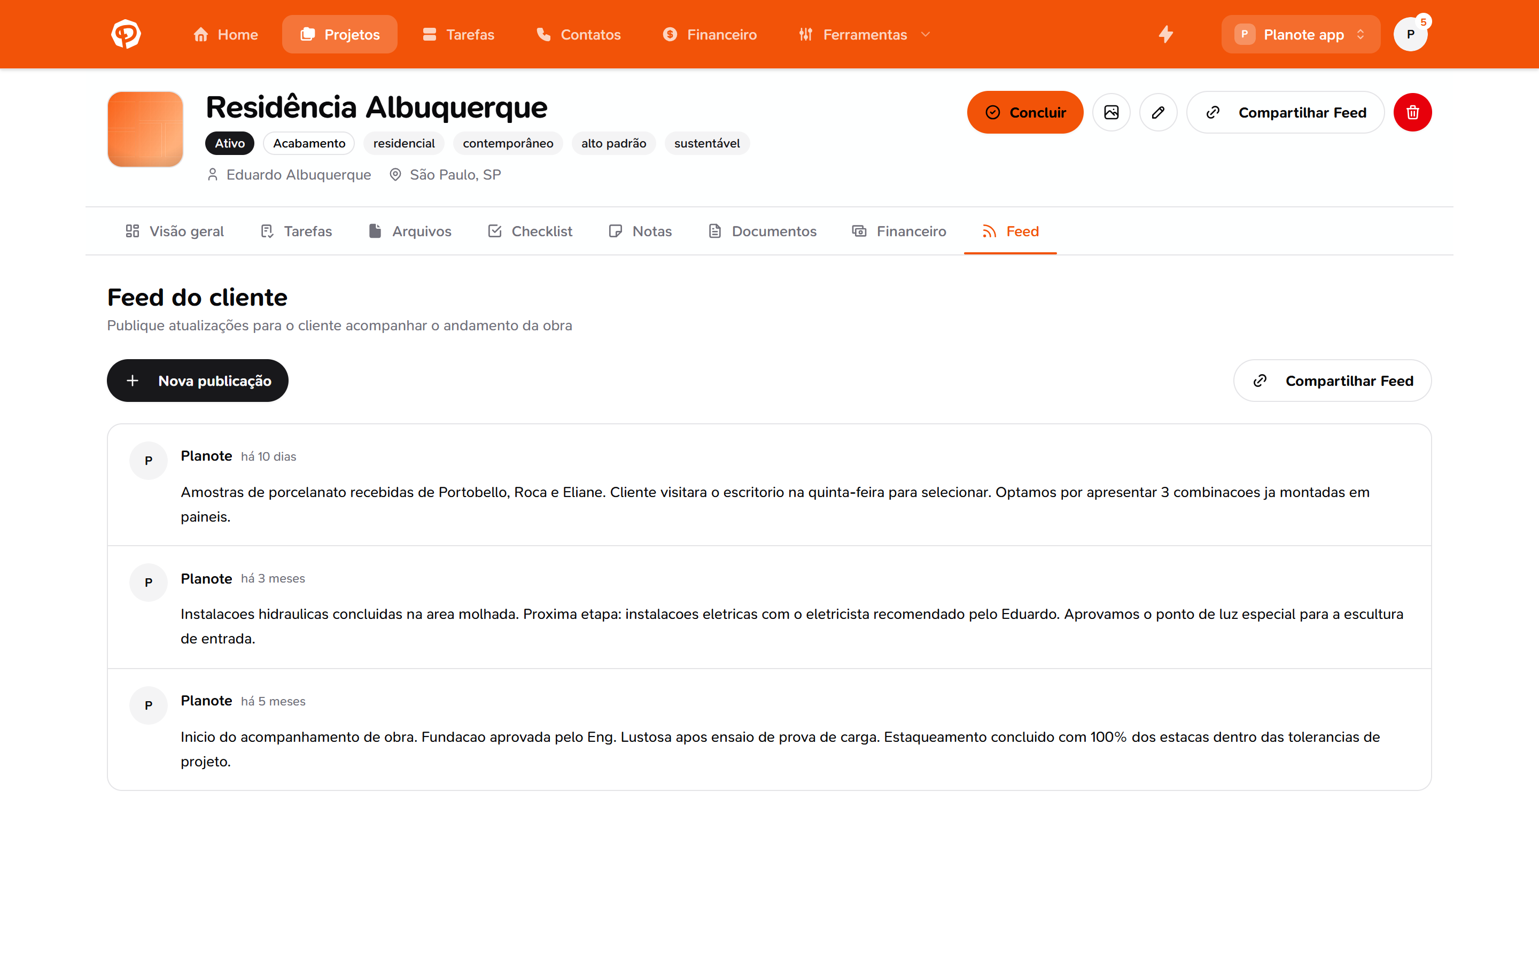The height and width of the screenshot is (962, 1539).
Task: Click the Residência Albuquerque project thumbnail
Action: tap(146, 129)
